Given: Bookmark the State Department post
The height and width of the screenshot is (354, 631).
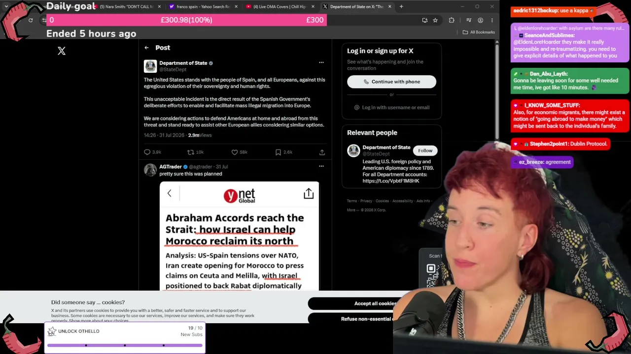Looking at the screenshot, I should click(283, 152).
